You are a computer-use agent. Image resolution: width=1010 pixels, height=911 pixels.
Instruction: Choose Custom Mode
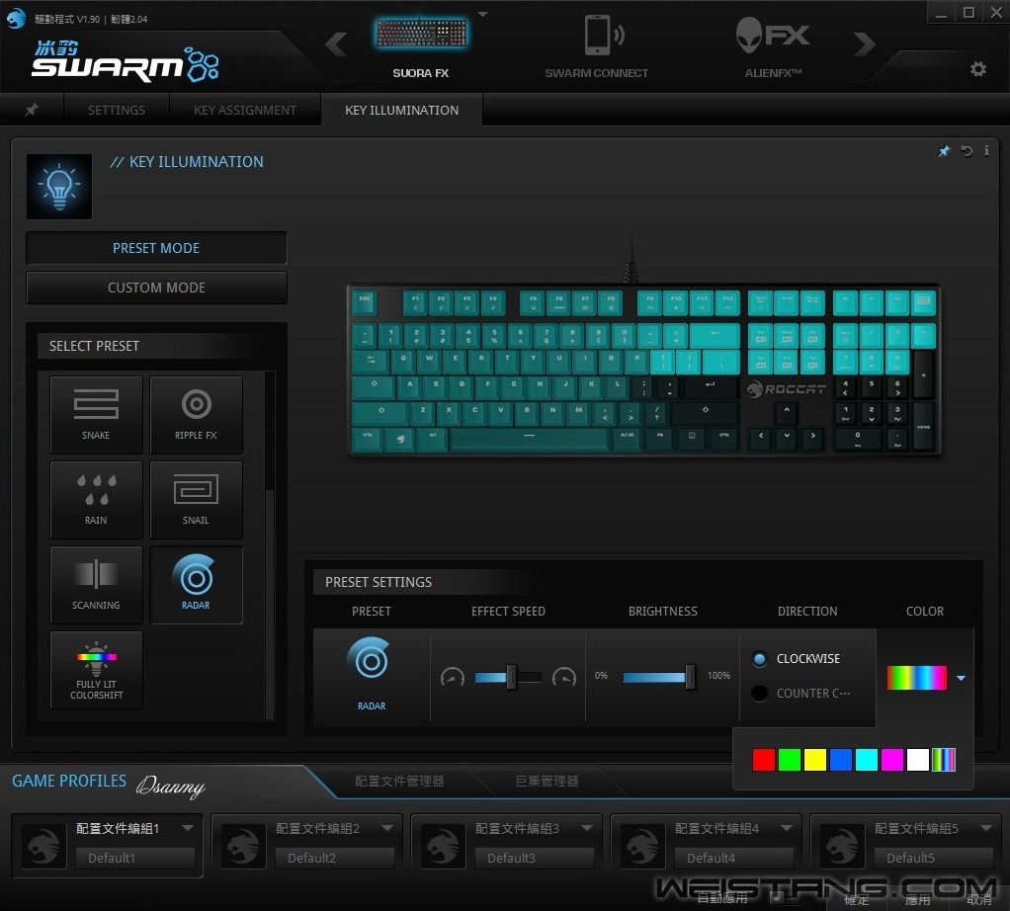[x=156, y=288]
